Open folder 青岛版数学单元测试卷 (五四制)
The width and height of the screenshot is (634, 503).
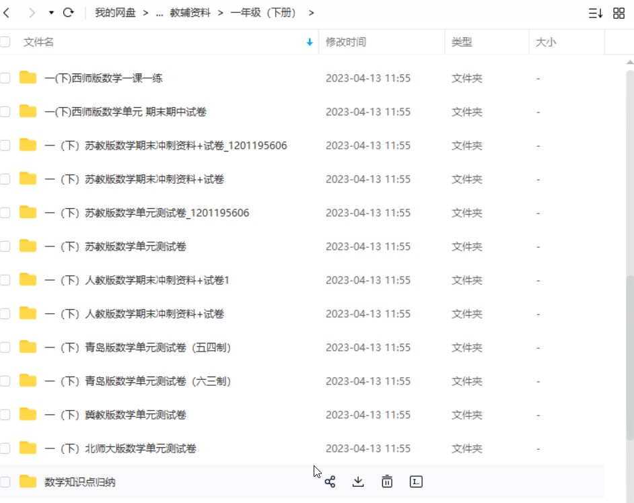[137, 347]
